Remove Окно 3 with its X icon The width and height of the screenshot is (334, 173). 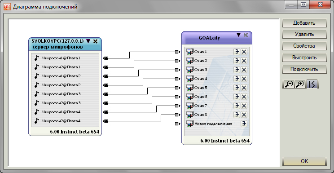pos(244,70)
